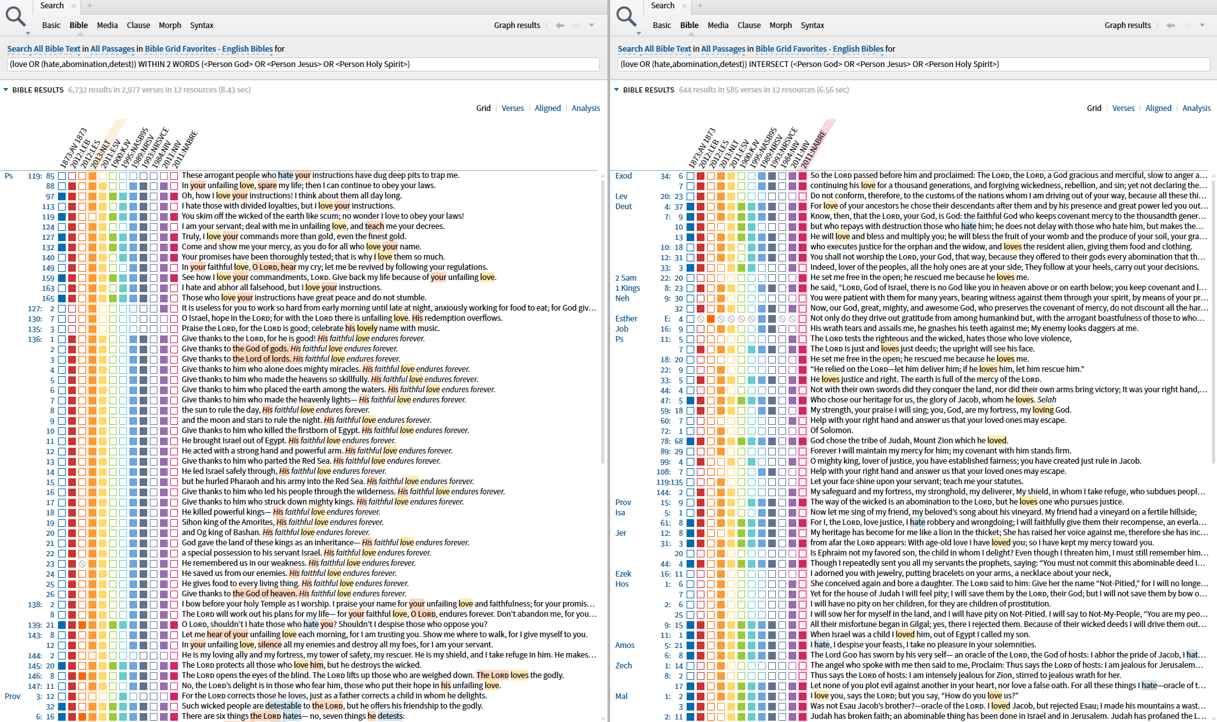Select the NABRE square in Exod 34:6 row

(x=803, y=176)
